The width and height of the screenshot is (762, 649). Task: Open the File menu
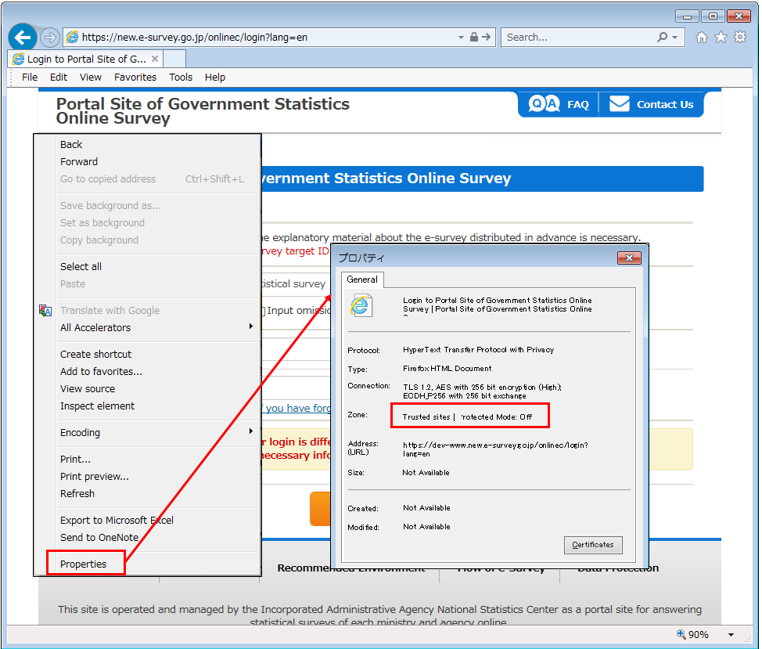click(30, 78)
